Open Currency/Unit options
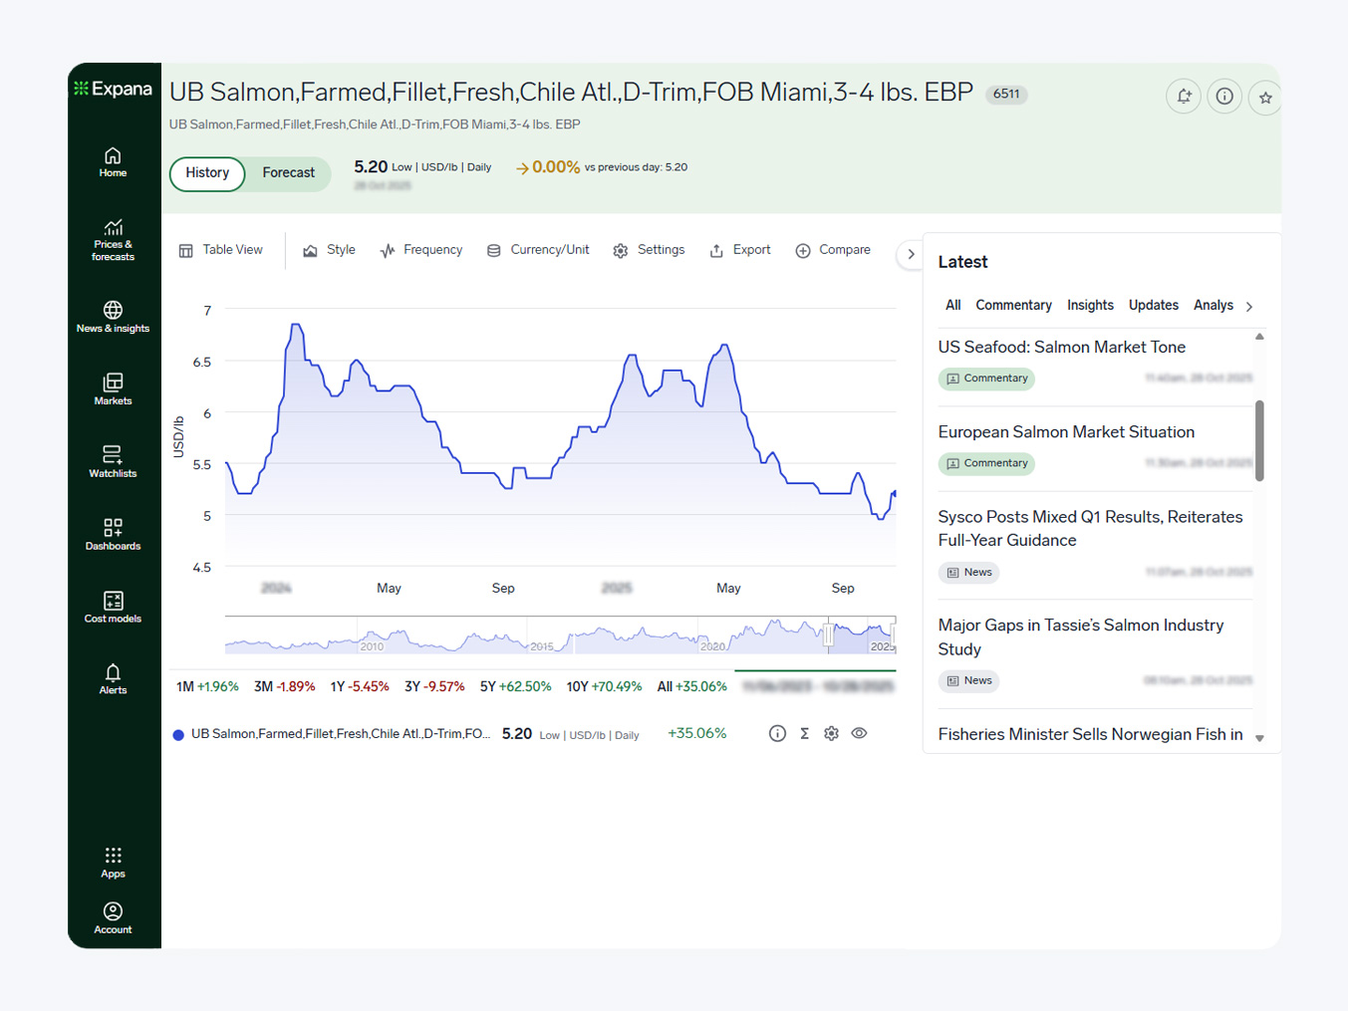Screen dimensions: 1348x1011 (538, 250)
